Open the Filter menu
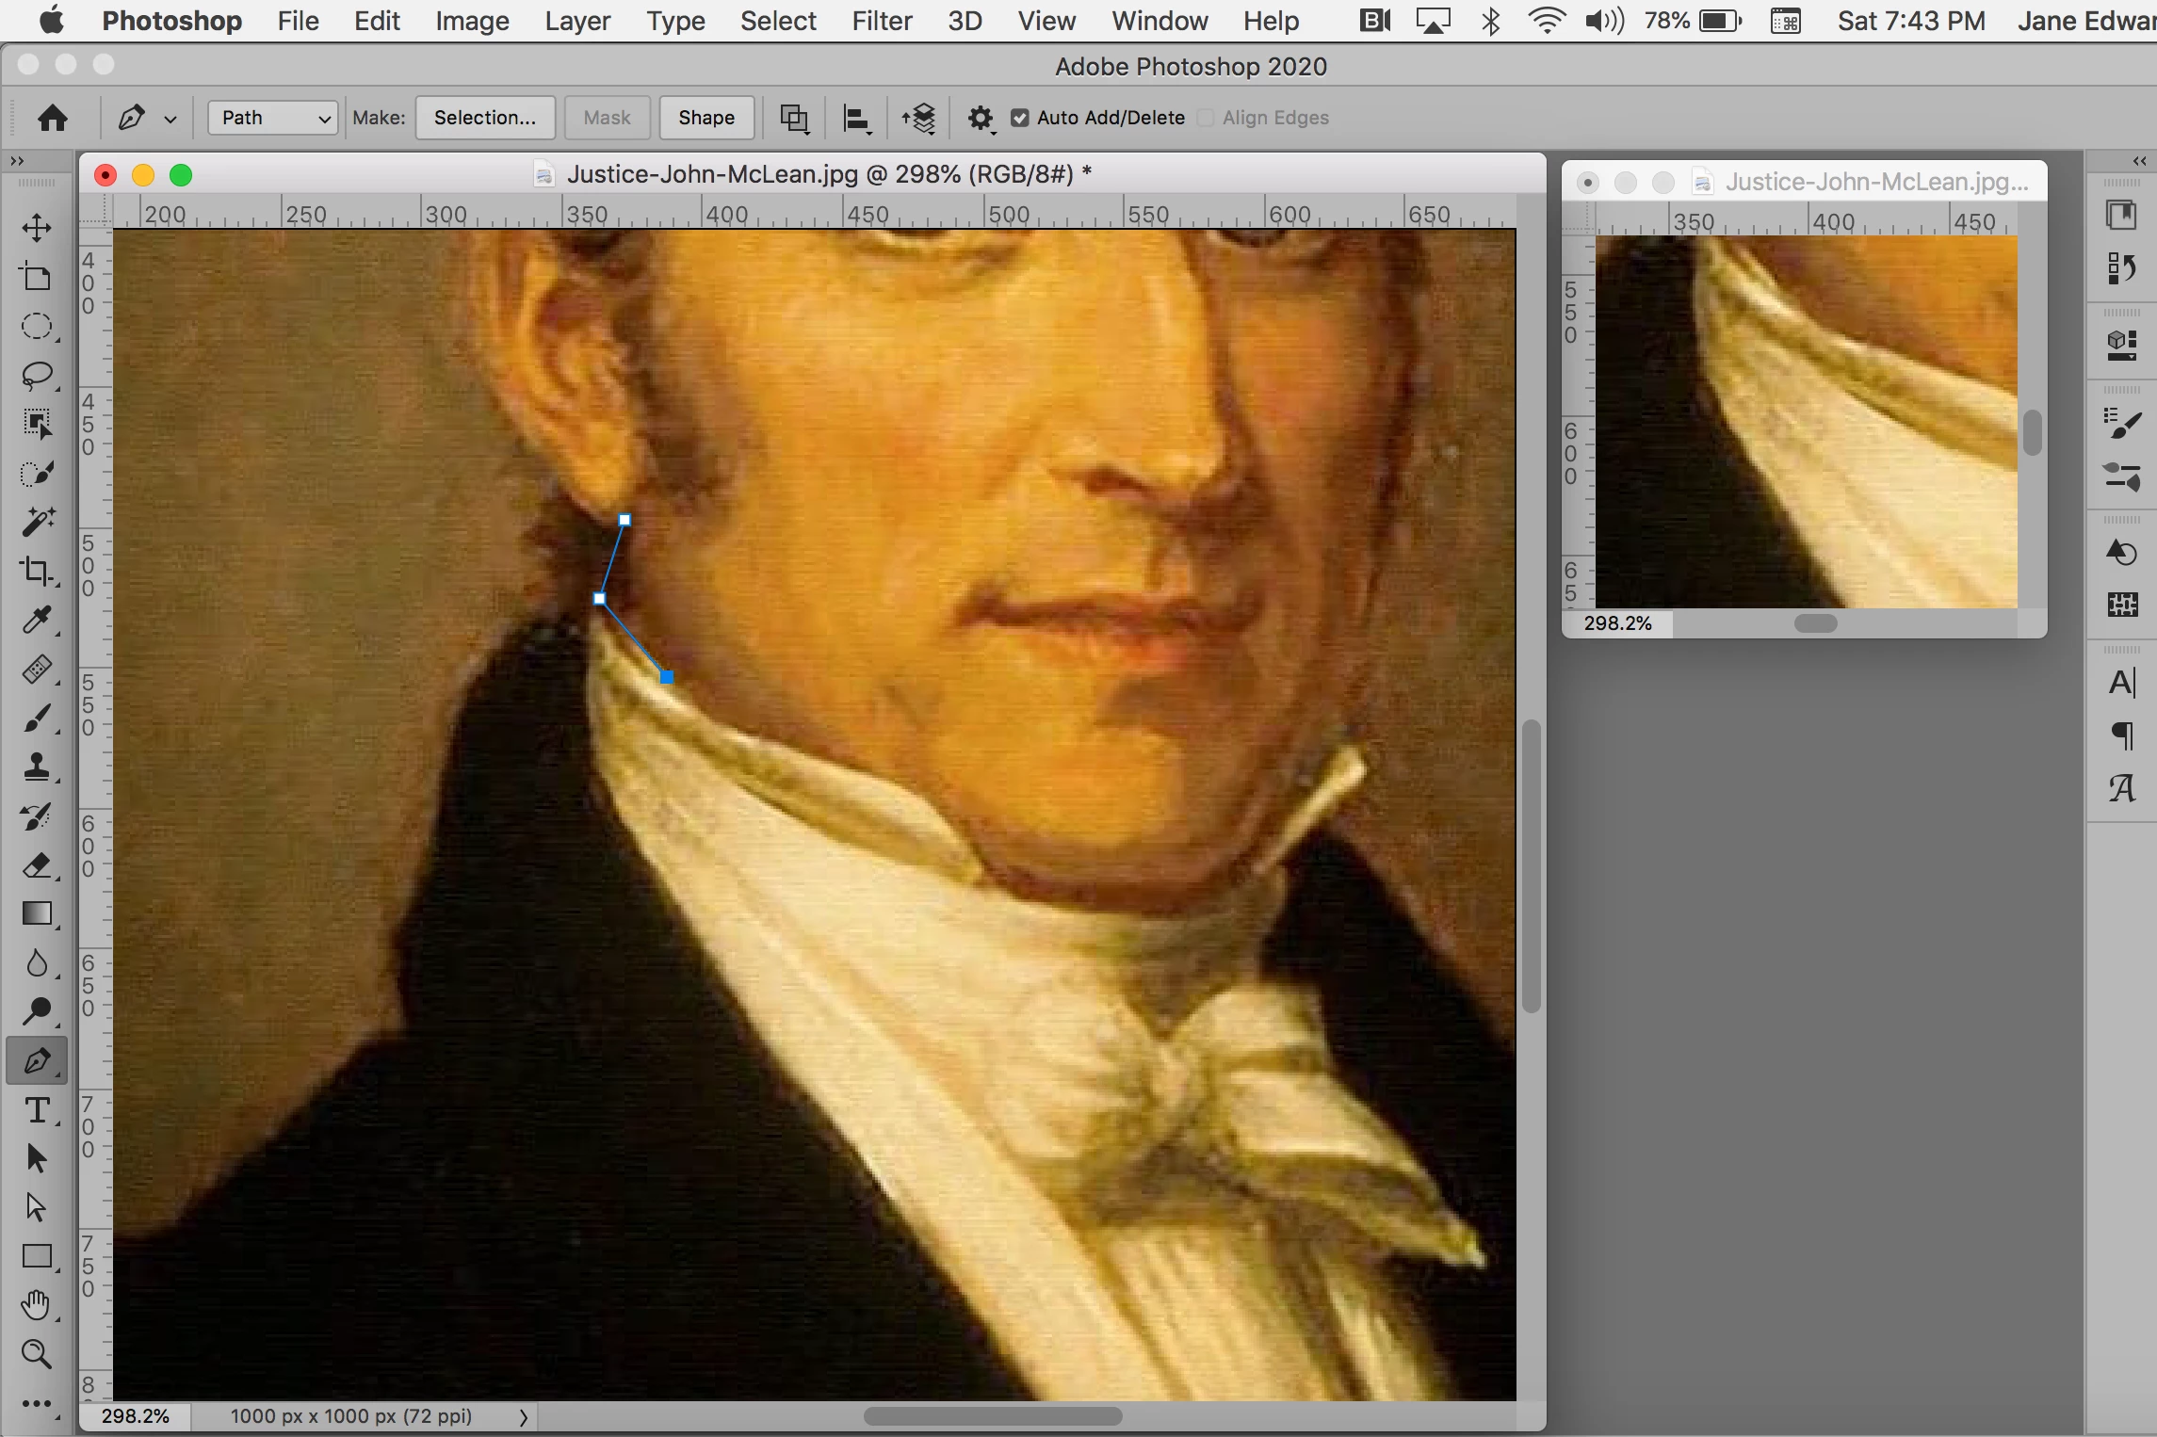This screenshot has height=1437, width=2157. pos(882,21)
